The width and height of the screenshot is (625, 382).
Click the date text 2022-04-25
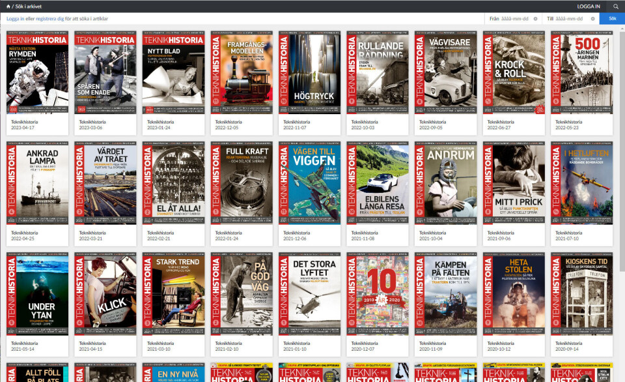(x=23, y=239)
